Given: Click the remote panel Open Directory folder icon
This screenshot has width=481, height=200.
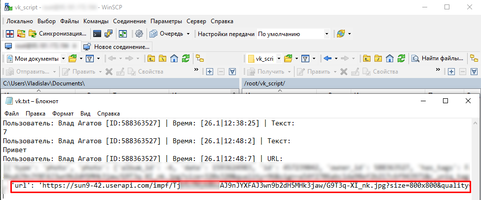Looking at the screenshot, I should coord(288,58).
